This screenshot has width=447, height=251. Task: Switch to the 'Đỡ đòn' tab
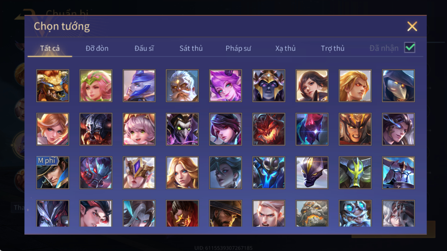click(x=97, y=48)
